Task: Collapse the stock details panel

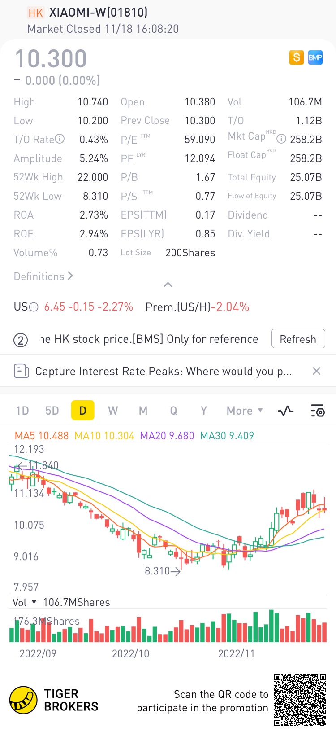Action: click(x=168, y=285)
